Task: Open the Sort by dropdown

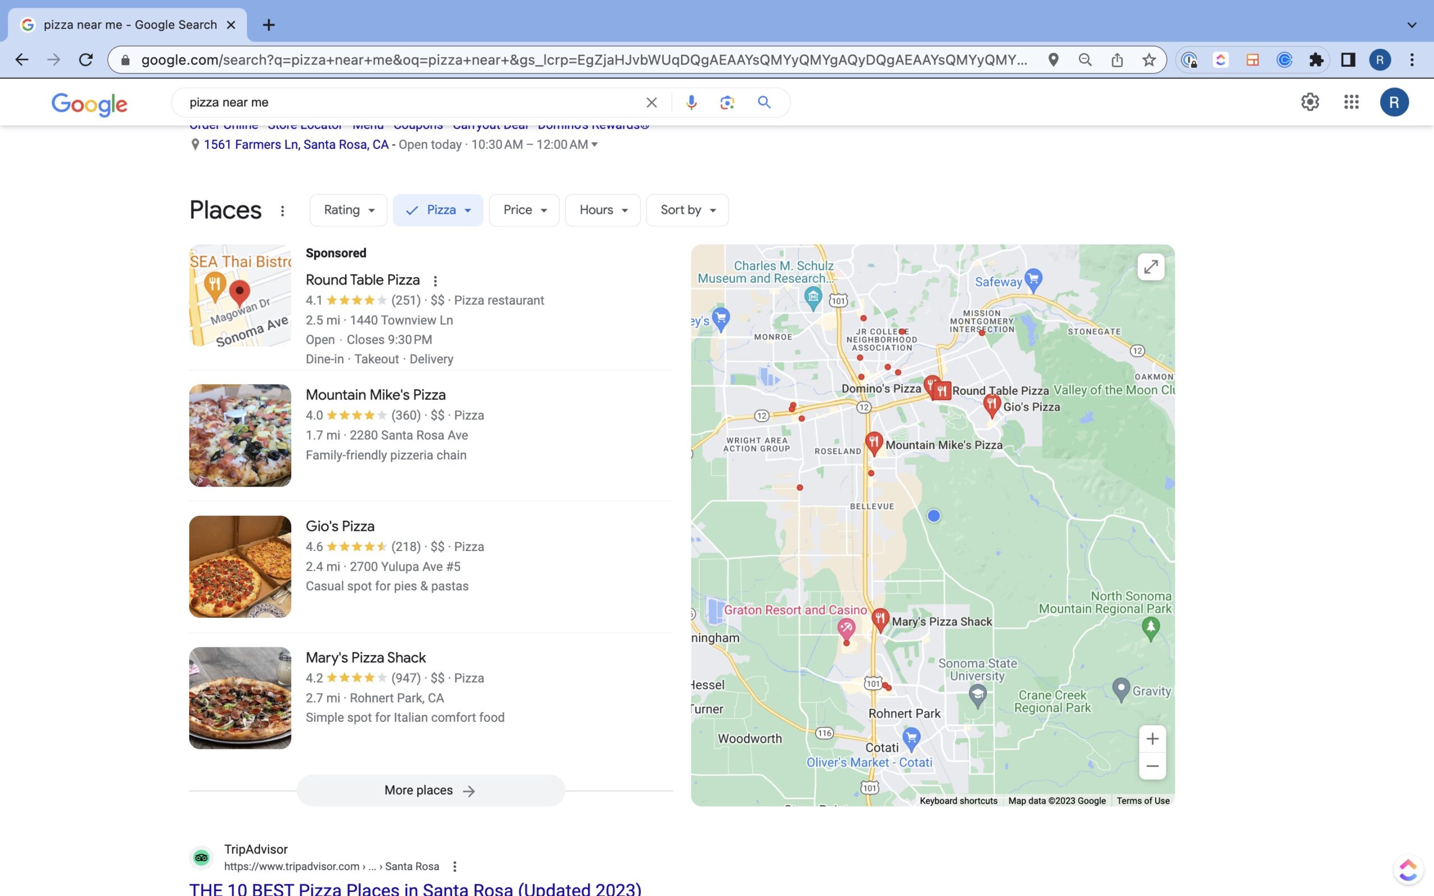Action: (687, 210)
